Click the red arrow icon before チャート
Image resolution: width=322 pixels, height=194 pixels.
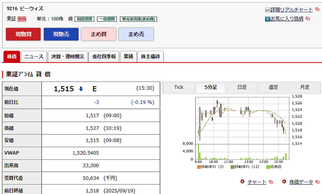tap(242, 181)
